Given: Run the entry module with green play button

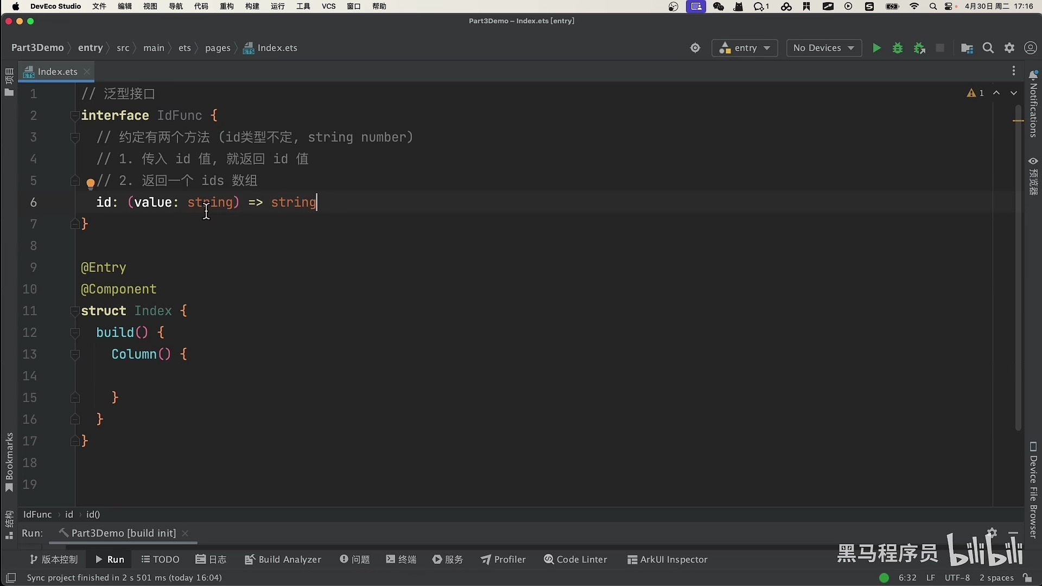Looking at the screenshot, I should (876, 48).
